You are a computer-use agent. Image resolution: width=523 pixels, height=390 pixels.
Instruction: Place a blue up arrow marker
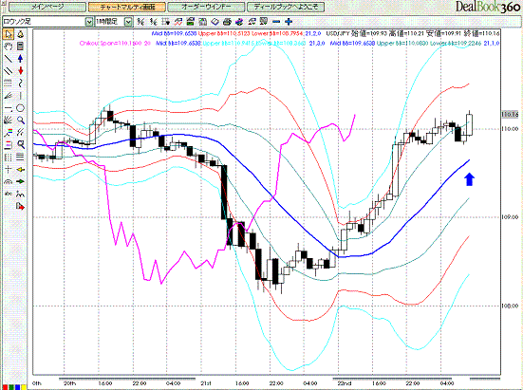click(x=21, y=59)
